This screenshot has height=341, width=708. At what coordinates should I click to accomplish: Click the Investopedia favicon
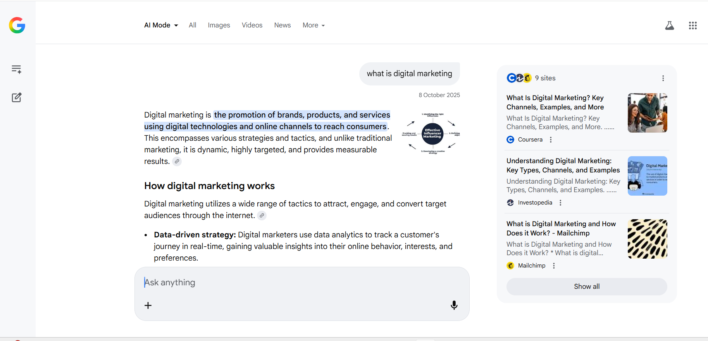coord(510,203)
